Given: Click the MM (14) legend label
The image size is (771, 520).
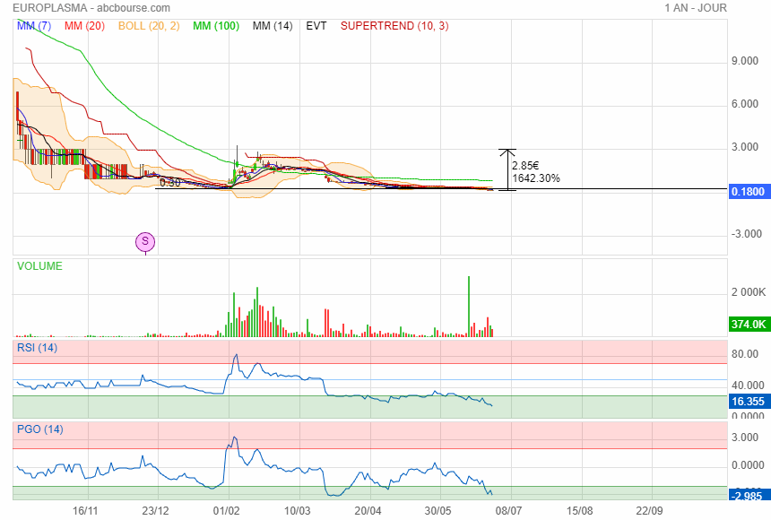Looking at the screenshot, I should click(273, 26).
